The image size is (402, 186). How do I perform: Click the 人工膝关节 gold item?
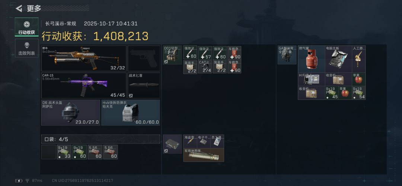359,59
